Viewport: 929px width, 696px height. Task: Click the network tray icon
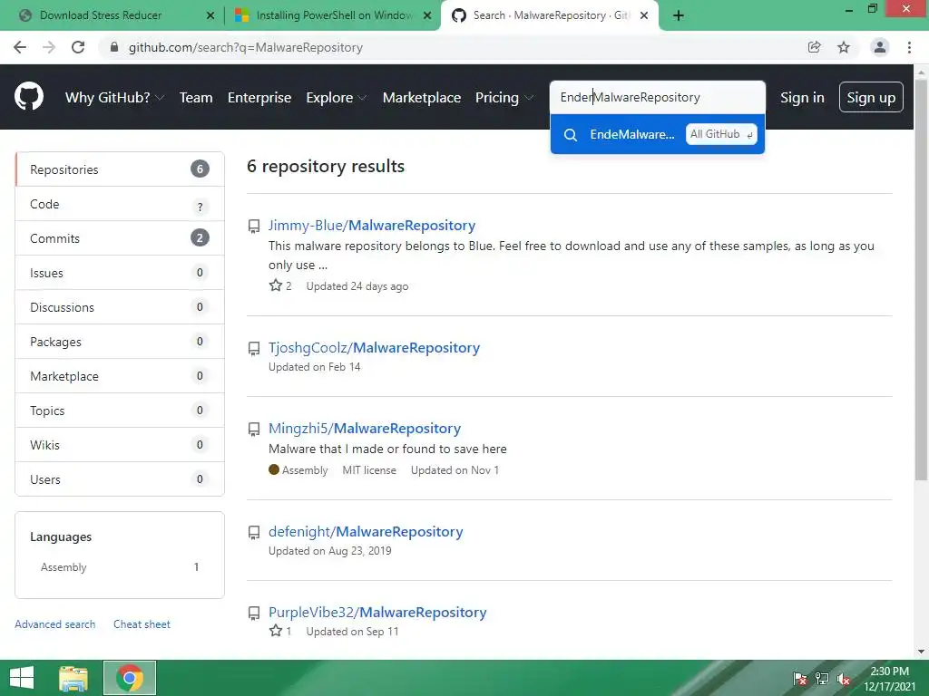click(x=822, y=679)
